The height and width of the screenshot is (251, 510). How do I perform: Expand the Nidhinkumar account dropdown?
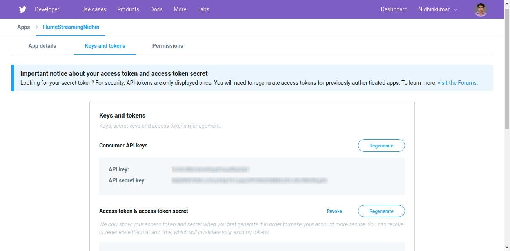pyautogui.click(x=438, y=9)
